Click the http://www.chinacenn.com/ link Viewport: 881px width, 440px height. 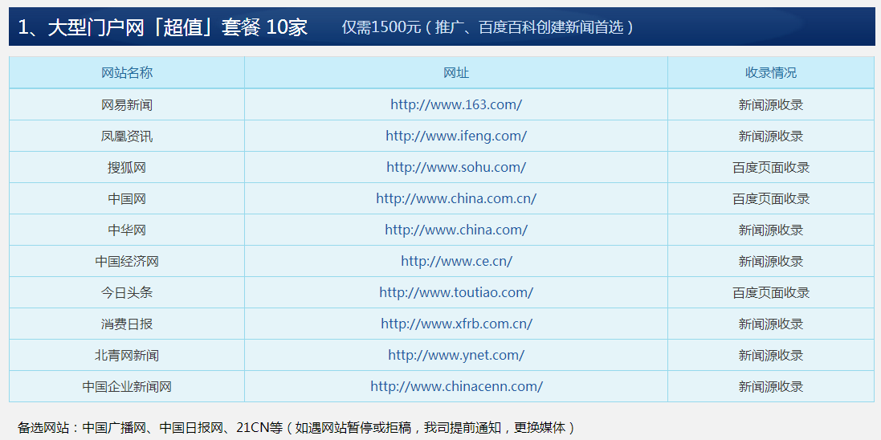[456, 386]
